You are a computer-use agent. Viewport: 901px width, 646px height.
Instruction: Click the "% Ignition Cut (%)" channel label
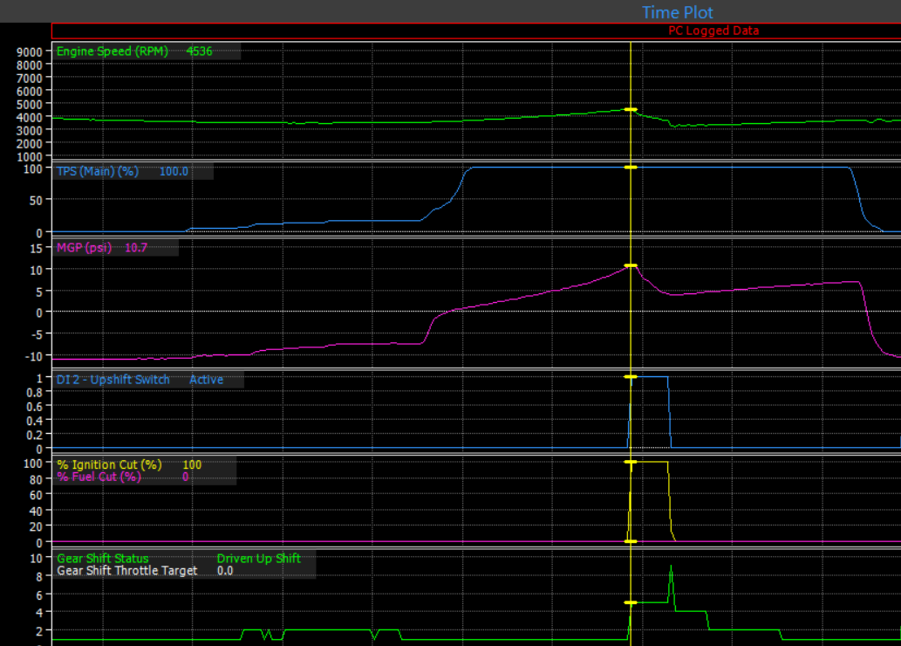point(109,464)
